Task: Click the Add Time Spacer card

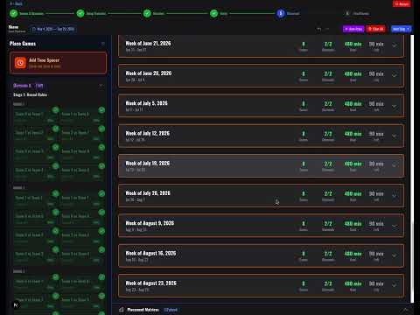Action: pos(58,63)
